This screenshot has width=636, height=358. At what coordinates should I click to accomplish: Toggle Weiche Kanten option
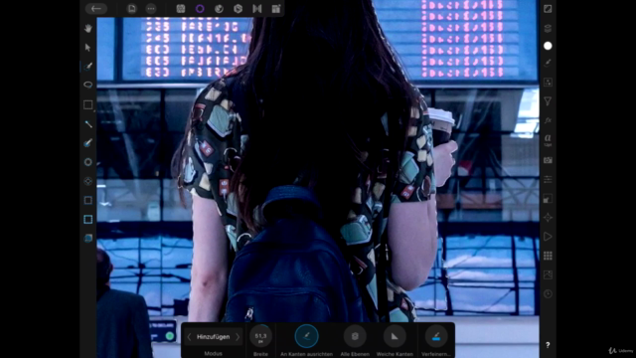[395, 336]
